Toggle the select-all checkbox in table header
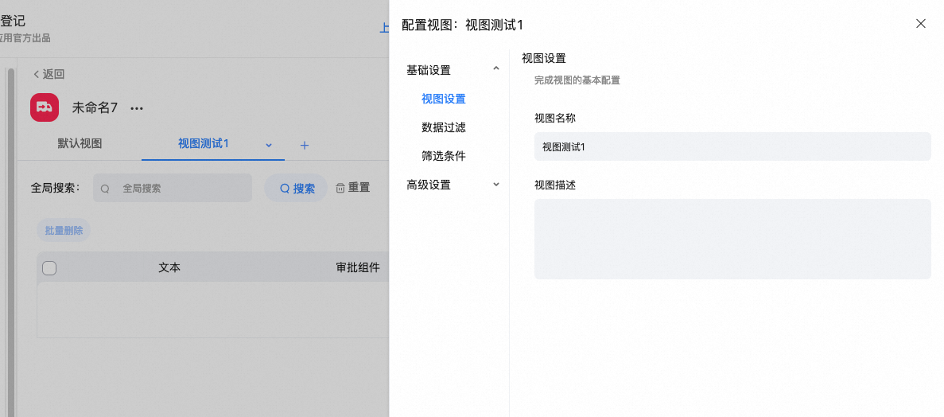 [49, 268]
